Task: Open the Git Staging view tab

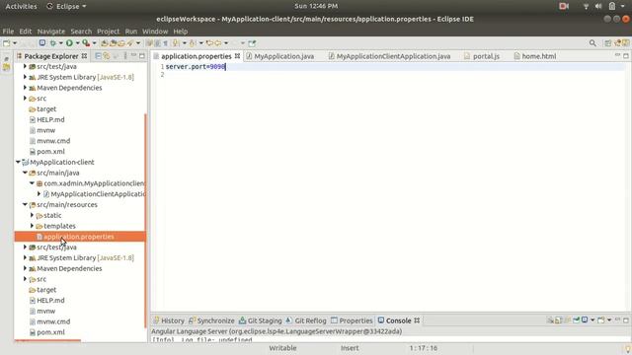Action: tap(261, 320)
